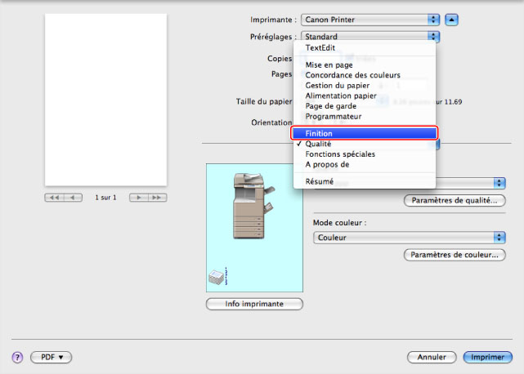Go to the next preview page

tap(138, 198)
